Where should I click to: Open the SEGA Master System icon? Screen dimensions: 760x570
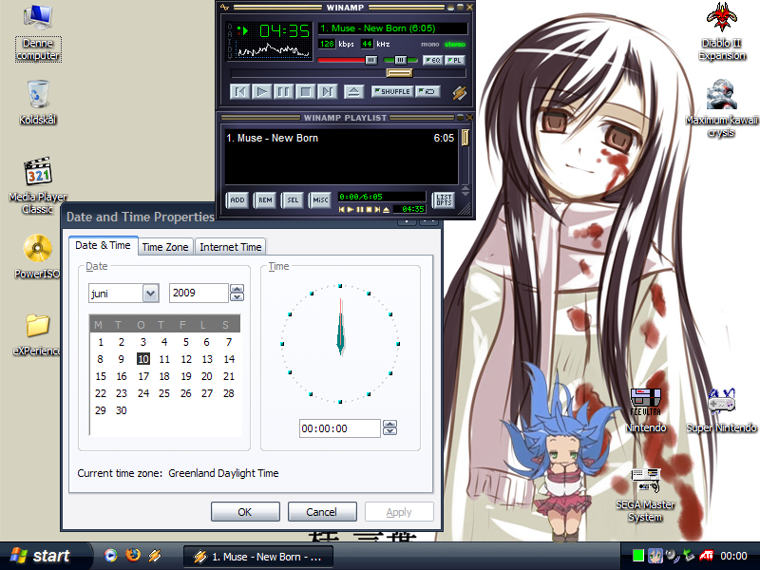point(645,494)
